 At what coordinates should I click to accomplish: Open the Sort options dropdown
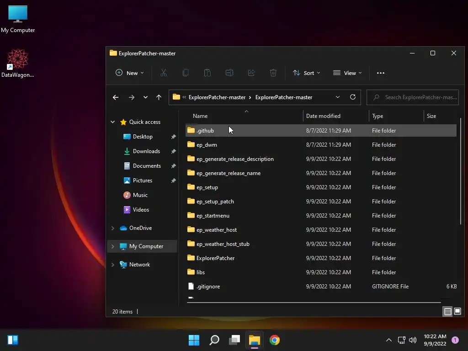point(306,73)
